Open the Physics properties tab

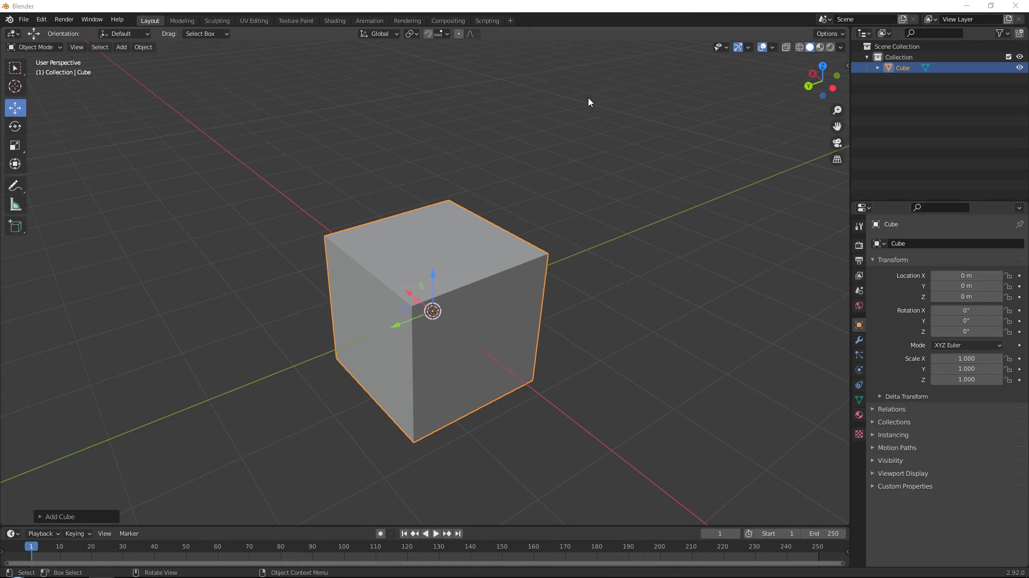coord(859,370)
